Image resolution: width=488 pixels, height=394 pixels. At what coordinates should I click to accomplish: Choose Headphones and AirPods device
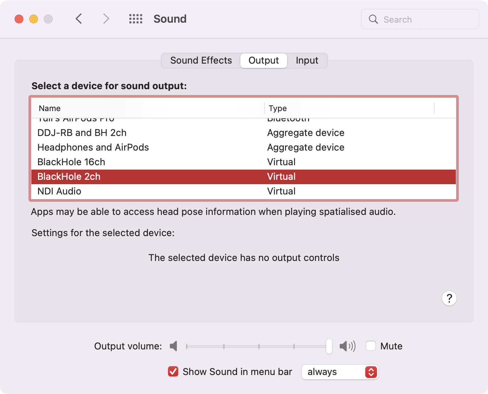pos(93,147)
